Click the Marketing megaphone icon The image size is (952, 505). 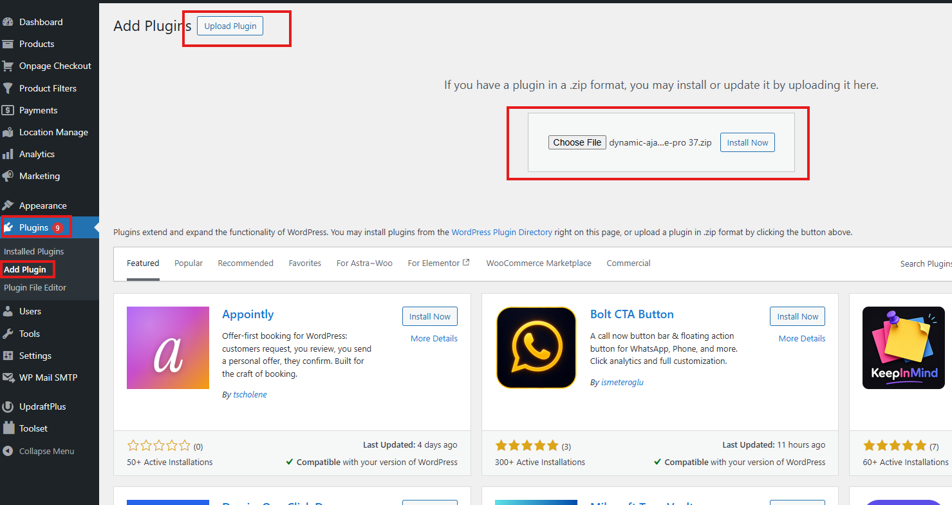(x=8, y=176)
